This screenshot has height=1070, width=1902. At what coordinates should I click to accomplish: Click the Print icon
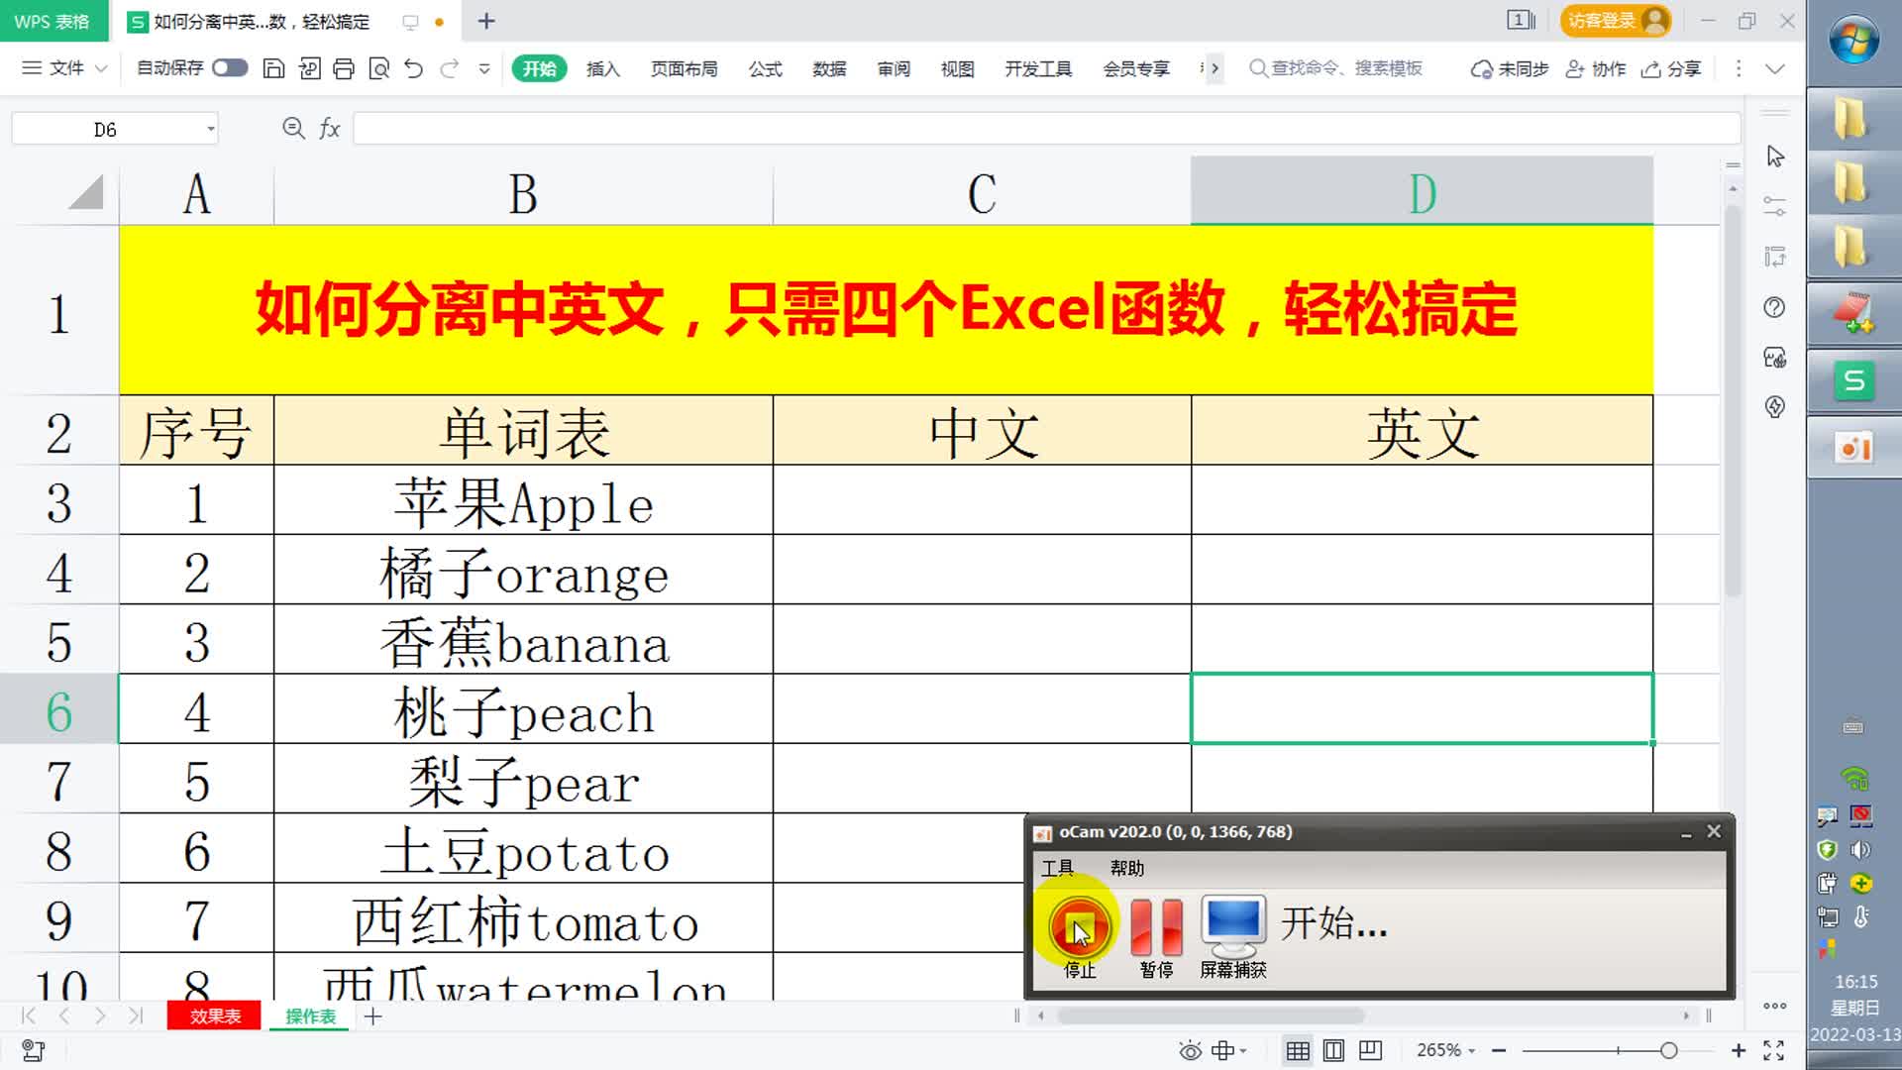click(344, 68)
